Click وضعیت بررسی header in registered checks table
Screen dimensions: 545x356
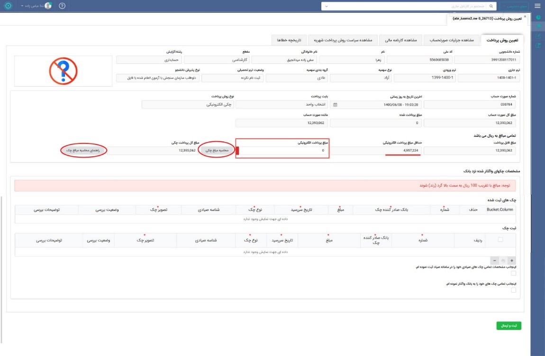tap(107, 210)
